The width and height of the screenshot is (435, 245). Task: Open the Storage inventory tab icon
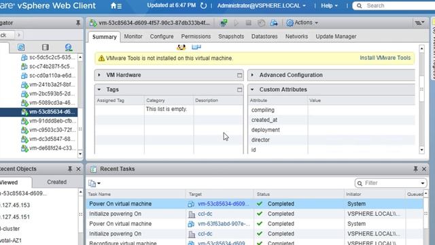(x=46, y=47)
